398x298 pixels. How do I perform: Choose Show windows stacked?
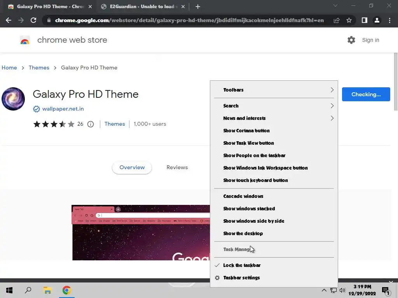(274, 209)
